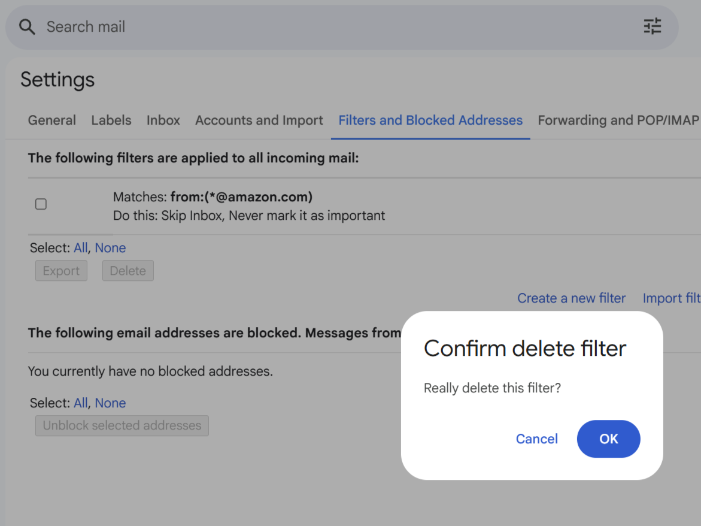Open the General settings tab
The width and height of the screenshot is (701, 526).
[52, 120]
